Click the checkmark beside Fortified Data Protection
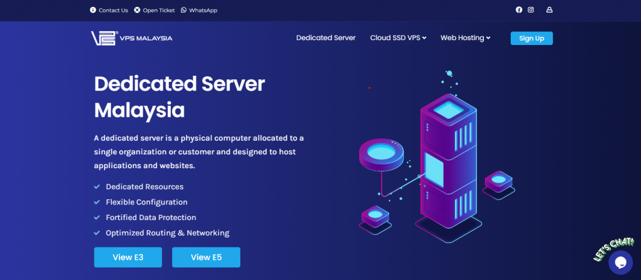Image resolution: width=641 pixels, height=280 pixels. [x=97, y=217]
